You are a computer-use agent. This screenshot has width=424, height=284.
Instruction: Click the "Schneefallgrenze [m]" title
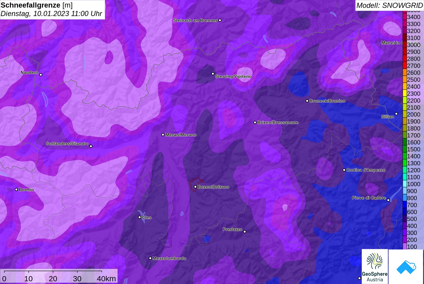pos(37,5)
